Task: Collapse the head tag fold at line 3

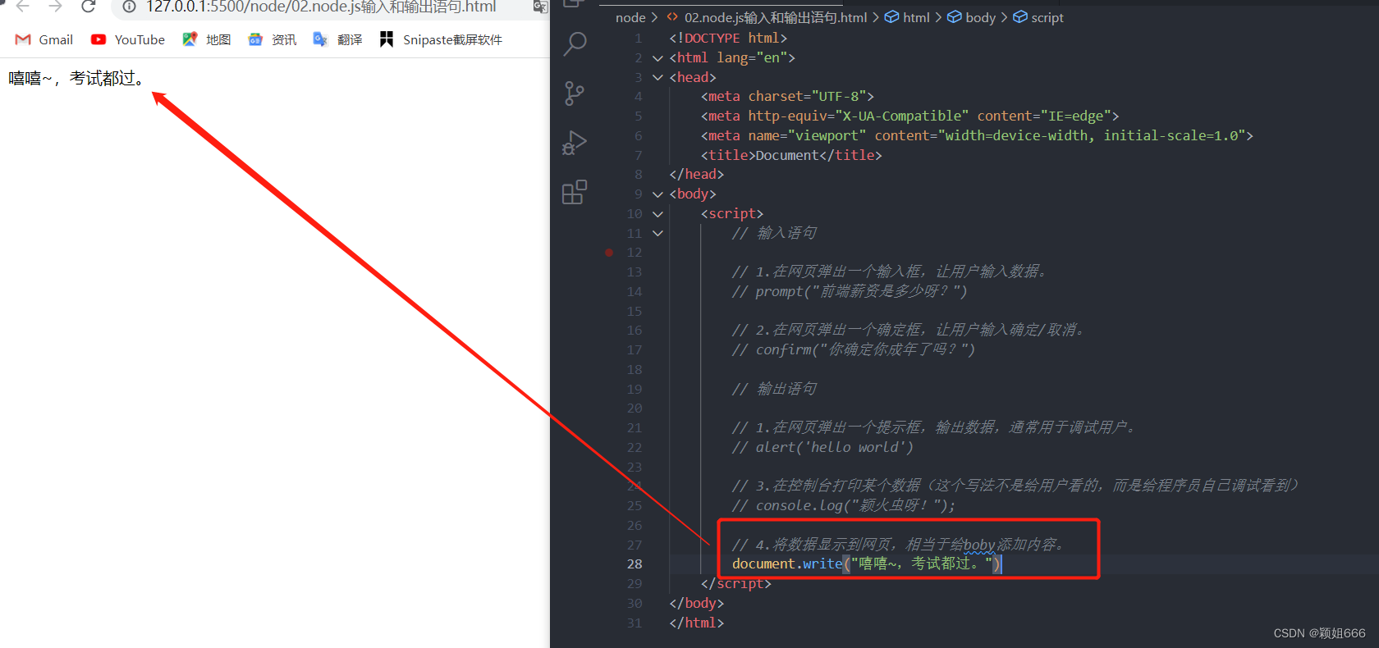Action: 657,77
